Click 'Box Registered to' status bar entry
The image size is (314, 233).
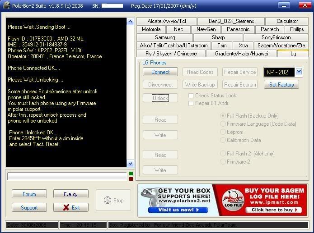[208, 225]
